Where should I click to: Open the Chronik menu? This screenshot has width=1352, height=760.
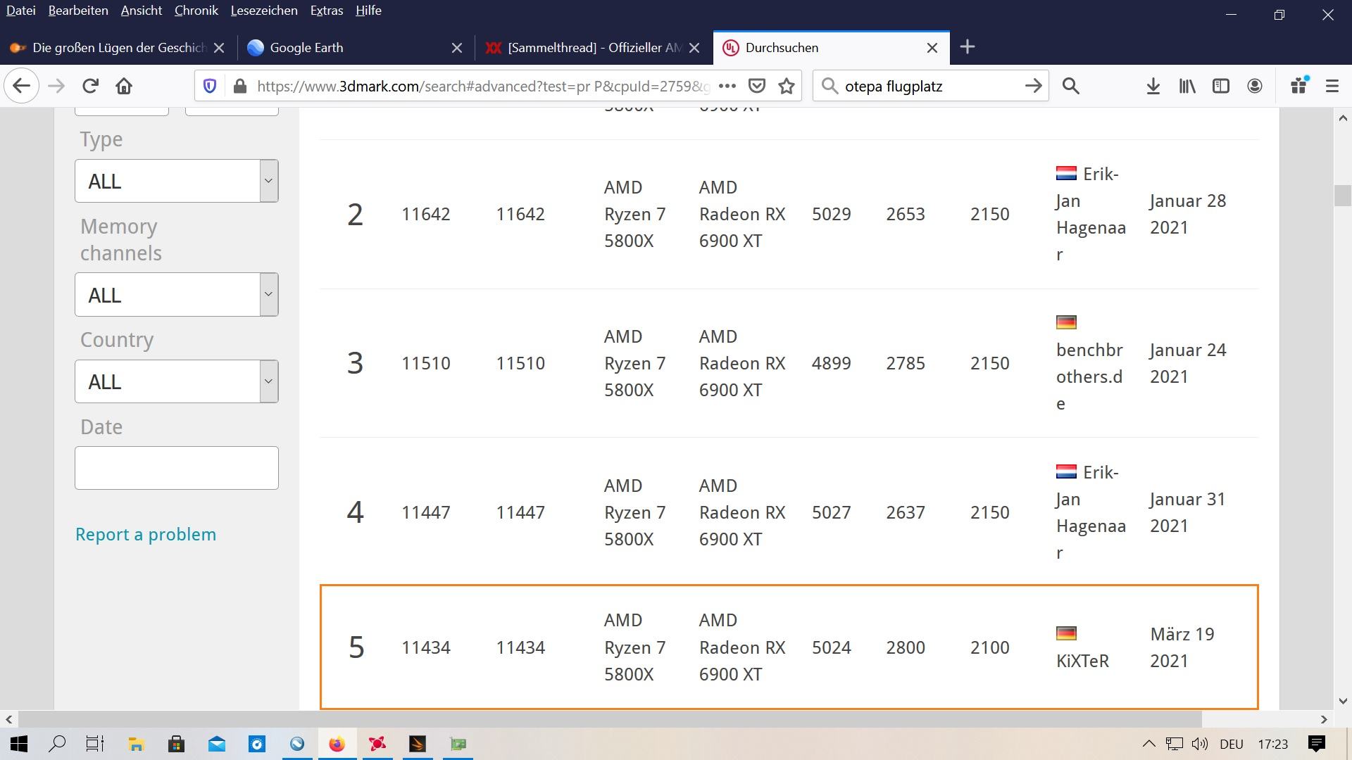[x=196, y=11]
